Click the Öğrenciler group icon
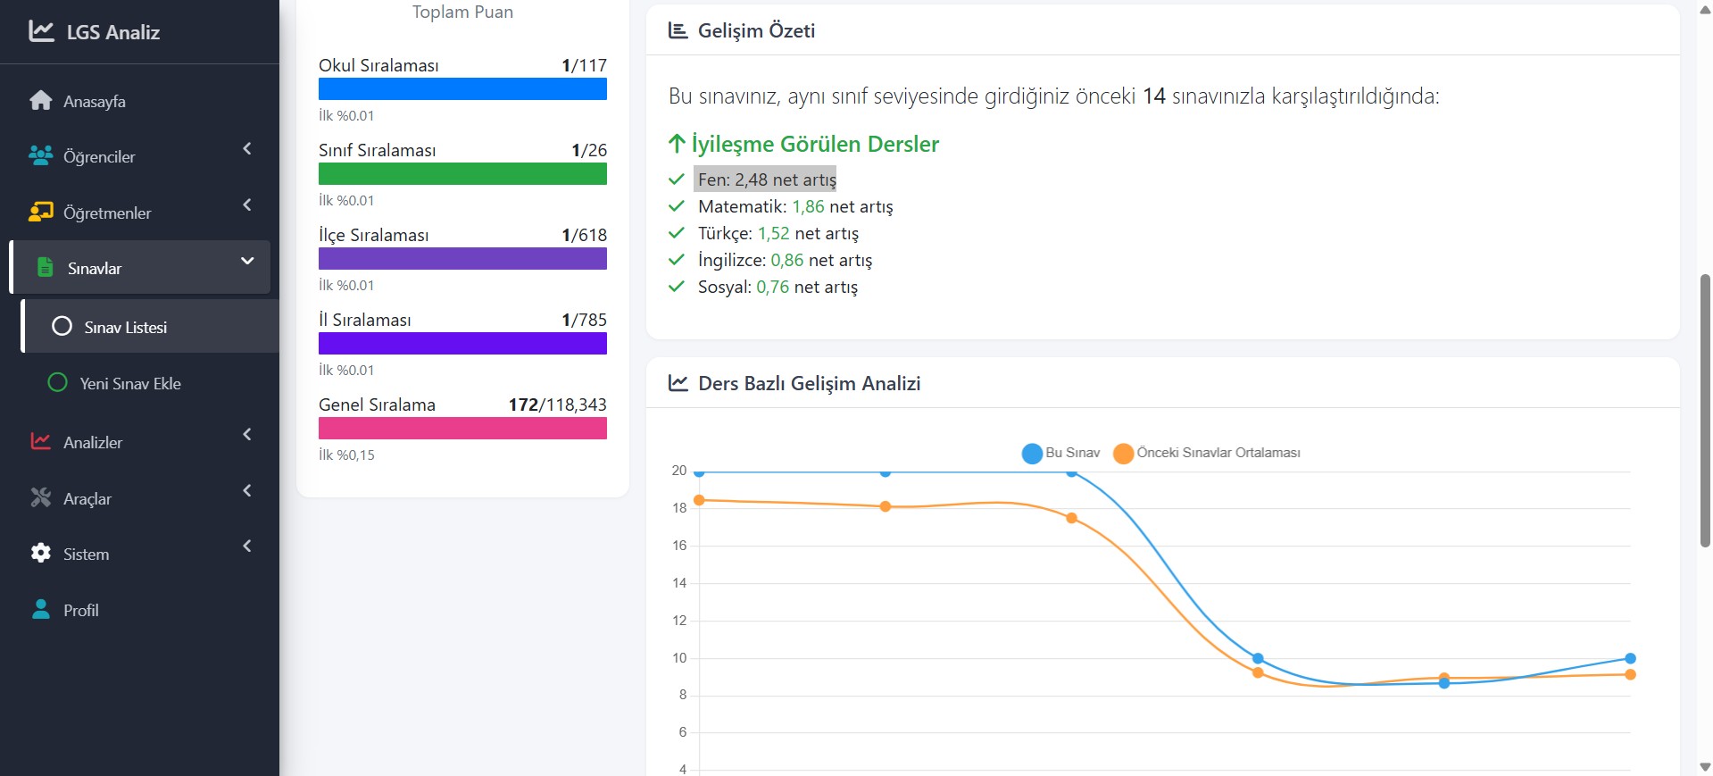This screenshot has height=776, width=1713. 41,156
